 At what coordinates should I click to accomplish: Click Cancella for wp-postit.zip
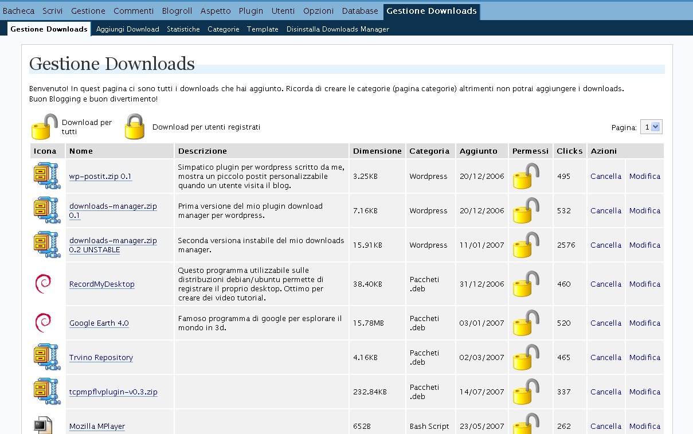pos(606,177)
